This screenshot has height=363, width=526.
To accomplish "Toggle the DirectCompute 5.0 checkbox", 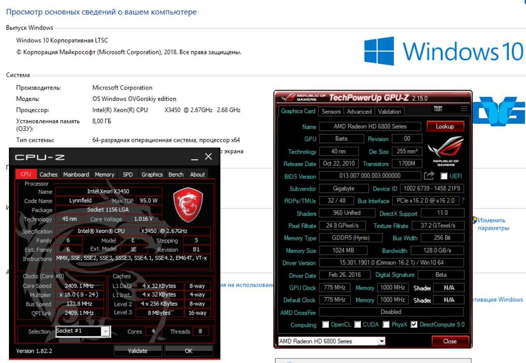I will click(x=414, y=324).
